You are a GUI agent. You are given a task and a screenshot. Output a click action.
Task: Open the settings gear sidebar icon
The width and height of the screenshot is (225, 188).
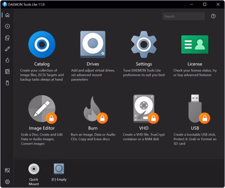pos(7,182)
